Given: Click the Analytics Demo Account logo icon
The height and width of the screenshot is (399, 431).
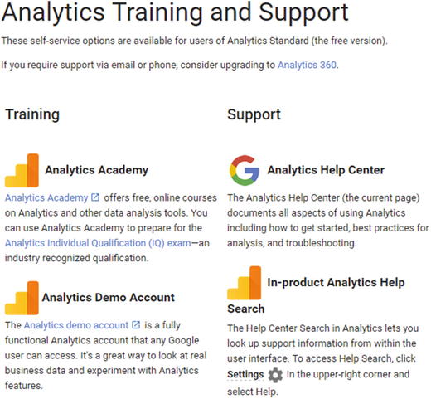Looking at the screenshot, I should [22, 298].
